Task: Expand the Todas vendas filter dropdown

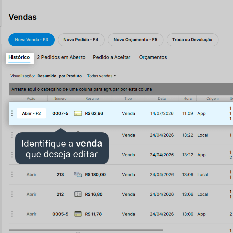Action: tap(101, 76)
